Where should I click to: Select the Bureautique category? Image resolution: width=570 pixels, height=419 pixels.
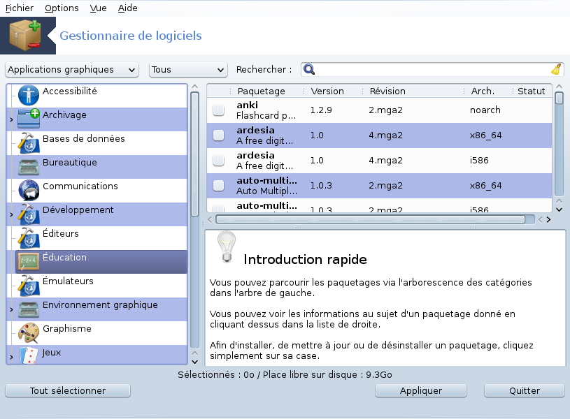pyautogui.click(x=97, y=167)
